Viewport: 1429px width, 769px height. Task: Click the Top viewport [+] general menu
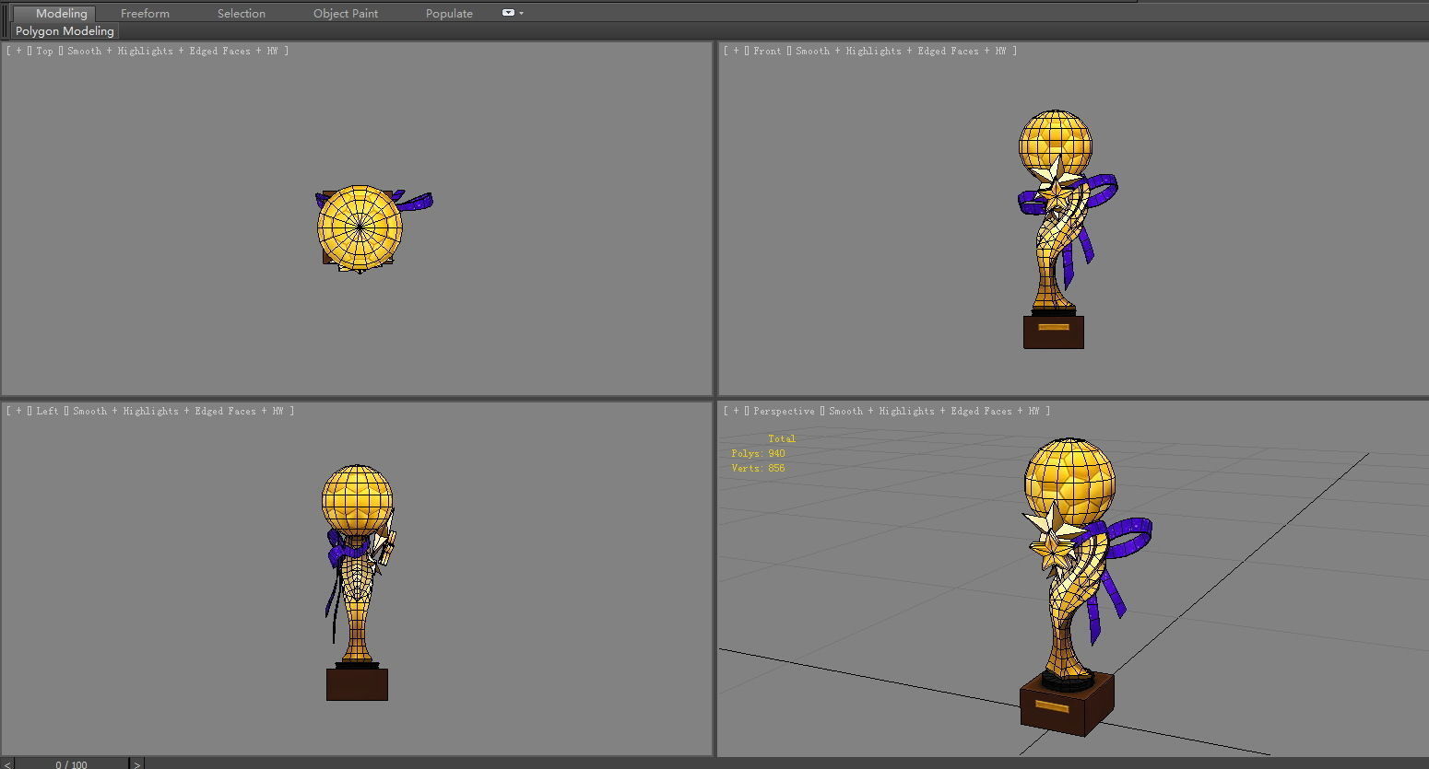point(18,52)
